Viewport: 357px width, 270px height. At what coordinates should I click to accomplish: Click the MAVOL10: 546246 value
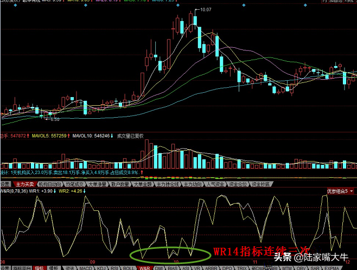[x=92, y=136]
